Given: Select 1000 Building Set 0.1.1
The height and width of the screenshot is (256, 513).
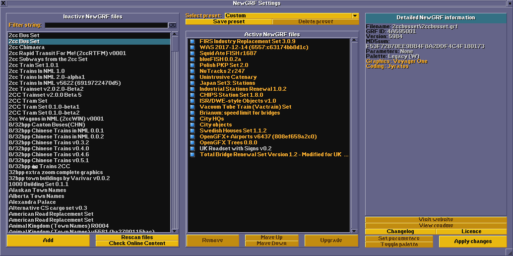Looking at the screenshot, I should coord(89,184).
